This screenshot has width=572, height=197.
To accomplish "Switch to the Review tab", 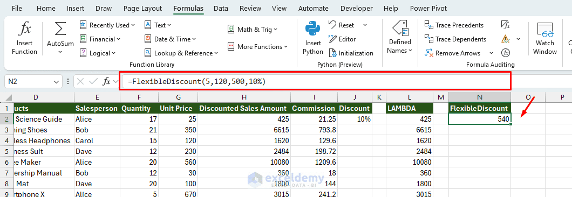I will click(x=250, y=9).
